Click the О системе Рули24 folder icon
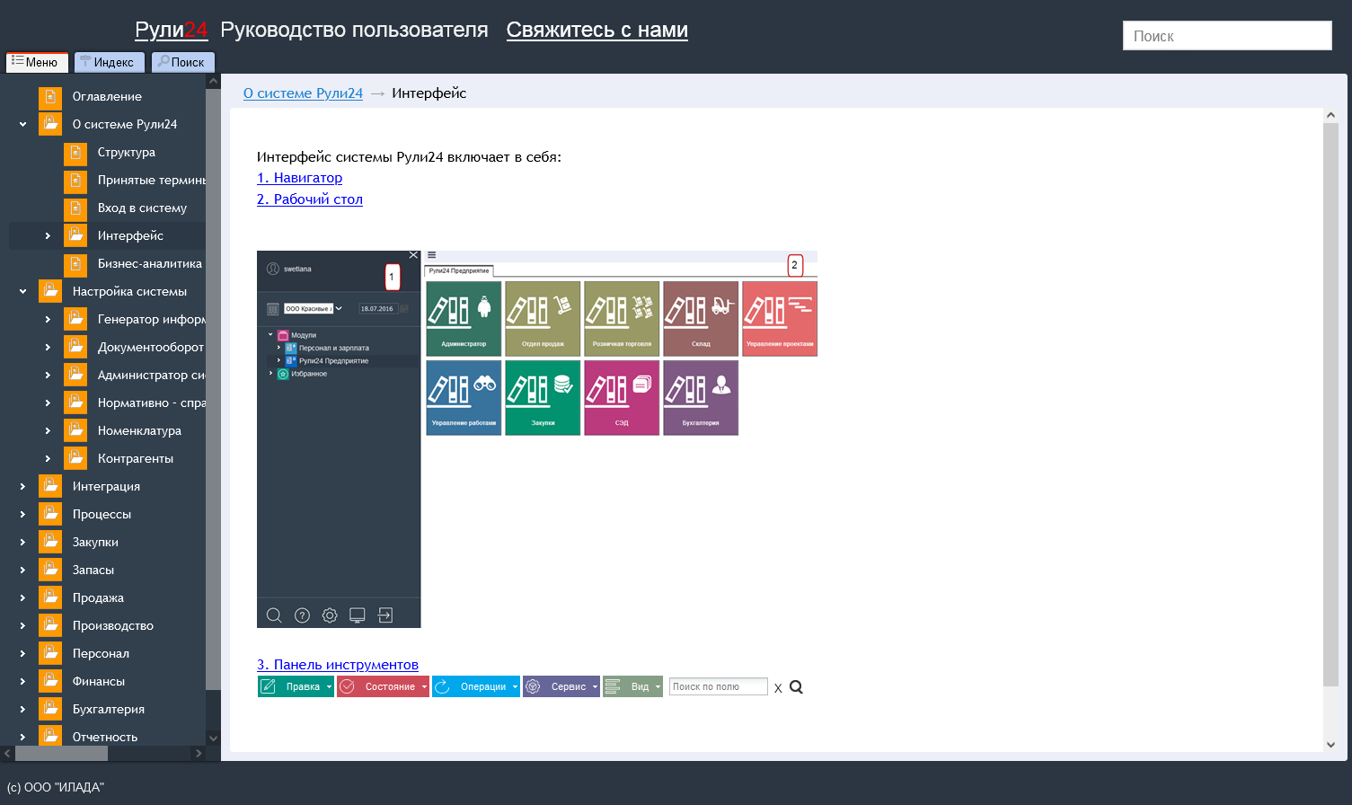Screen dimensions: 1352x805 coord(50,124)
